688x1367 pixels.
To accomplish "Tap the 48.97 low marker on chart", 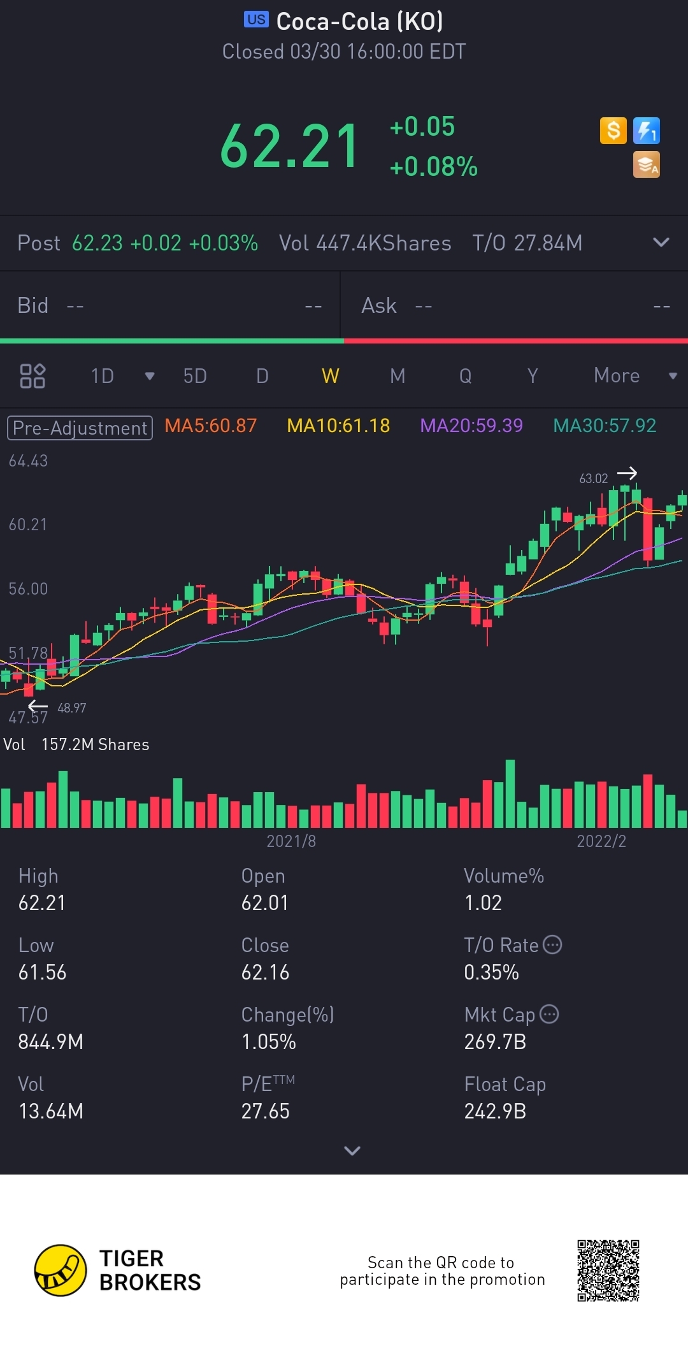I will tap(71, 707).
